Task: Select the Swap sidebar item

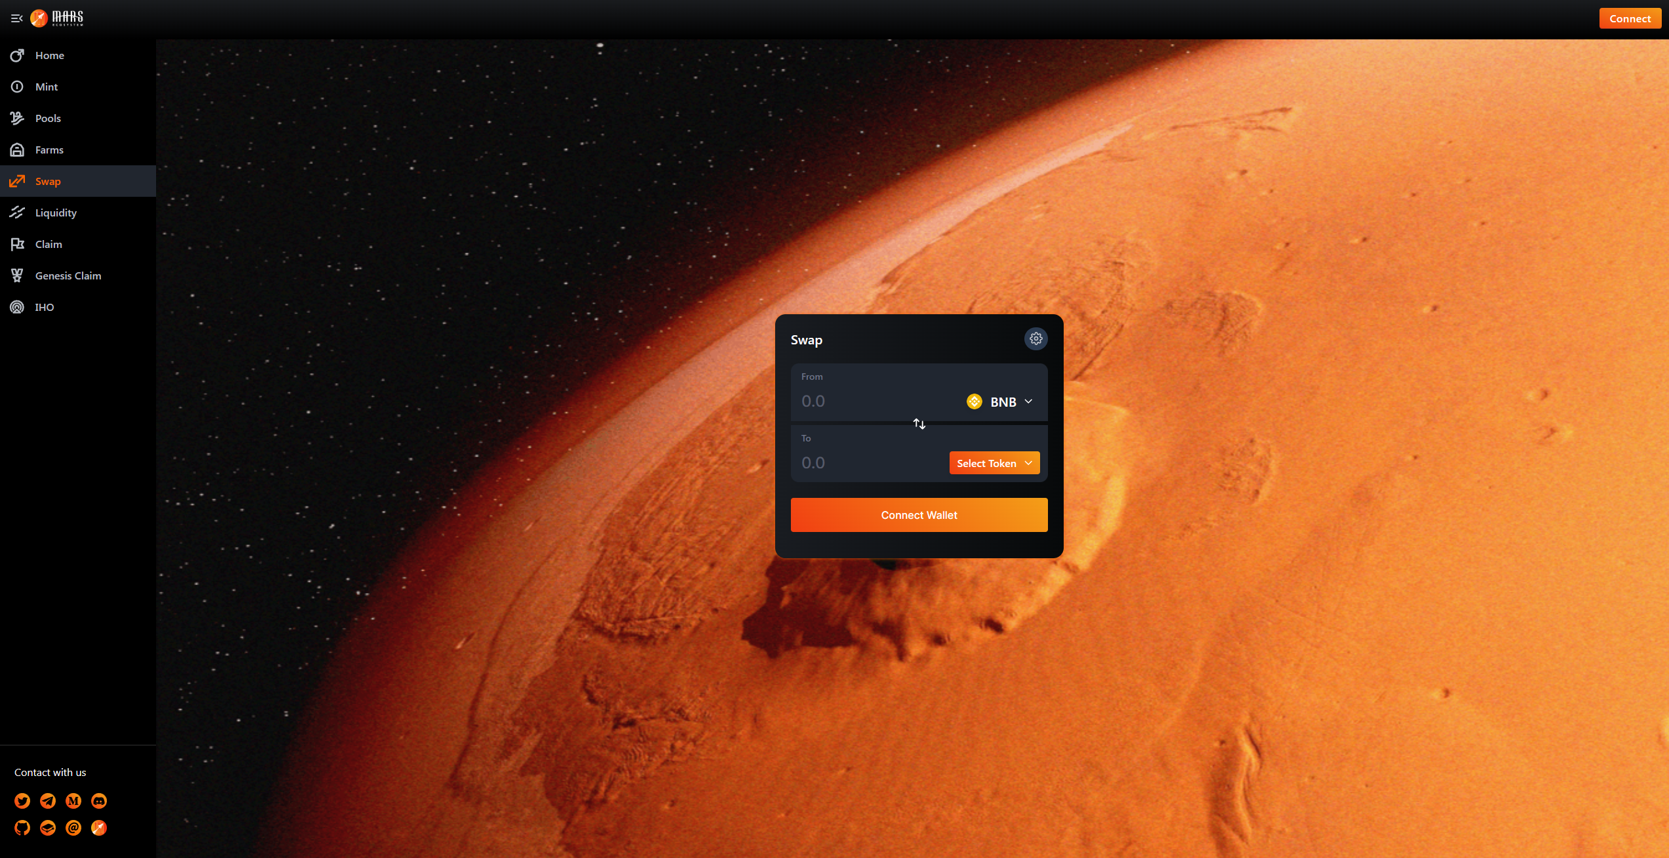Action: [78, 181]
